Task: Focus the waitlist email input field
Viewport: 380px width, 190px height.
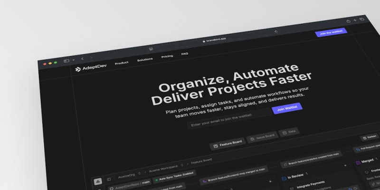Action: tap(229, 119)
